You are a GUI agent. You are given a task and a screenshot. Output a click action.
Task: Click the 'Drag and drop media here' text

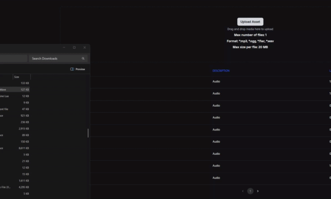(x=250, y=29)
